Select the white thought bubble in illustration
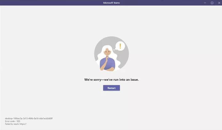The height and width of the screenshot is (130, 222). coord(120,46)
